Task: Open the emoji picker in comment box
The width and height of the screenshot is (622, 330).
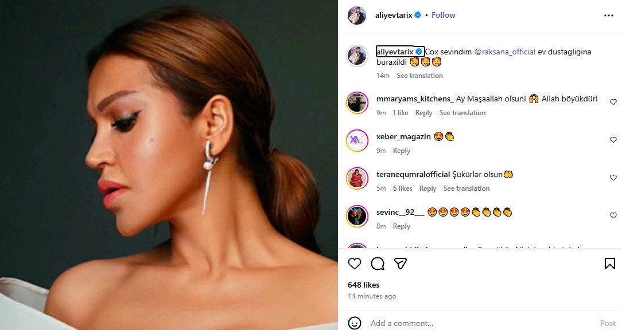Action: [355, 323]
